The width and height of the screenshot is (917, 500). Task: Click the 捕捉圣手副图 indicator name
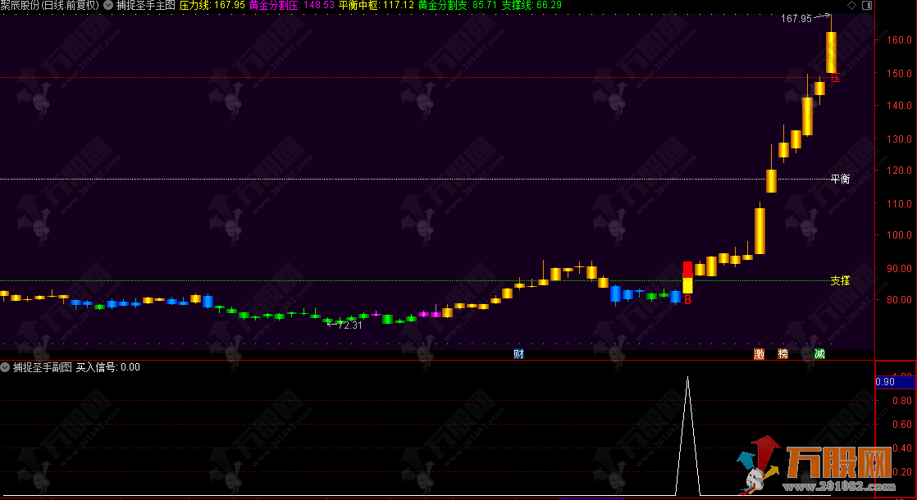pyautogui.click(x=42, y=367)
